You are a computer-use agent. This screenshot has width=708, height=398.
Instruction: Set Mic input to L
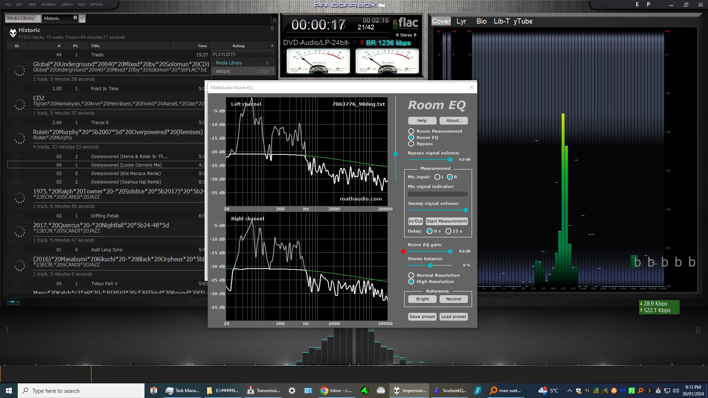coord(437,177)
